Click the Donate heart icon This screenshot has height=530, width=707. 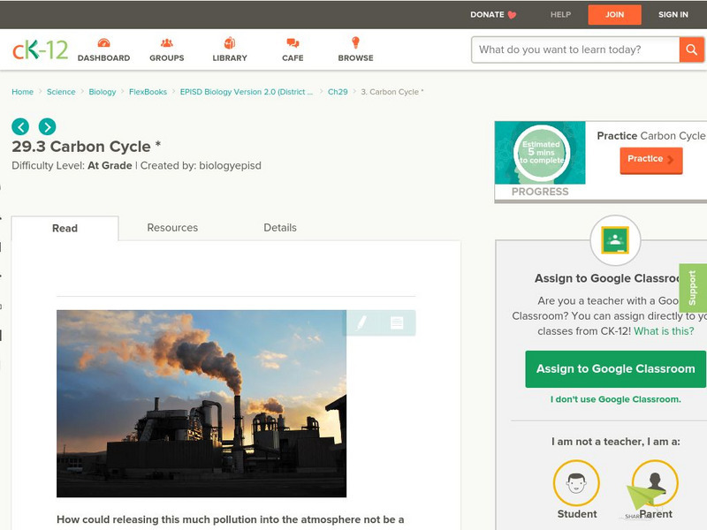coord(512,15)
